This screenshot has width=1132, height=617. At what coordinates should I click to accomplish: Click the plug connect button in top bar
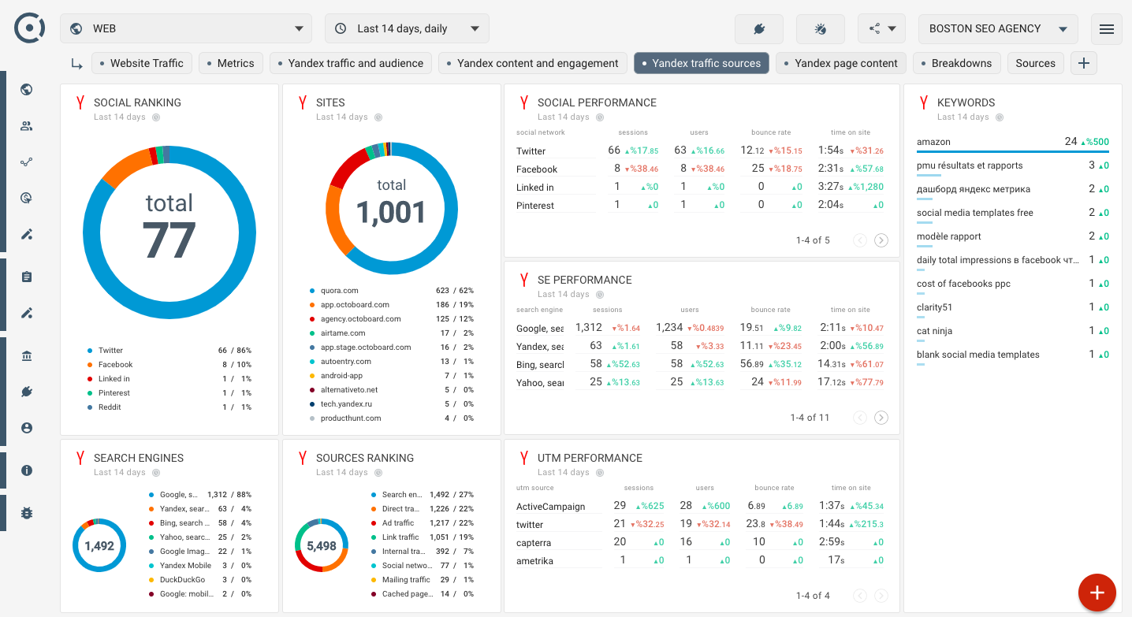click(x=759, y=29)
